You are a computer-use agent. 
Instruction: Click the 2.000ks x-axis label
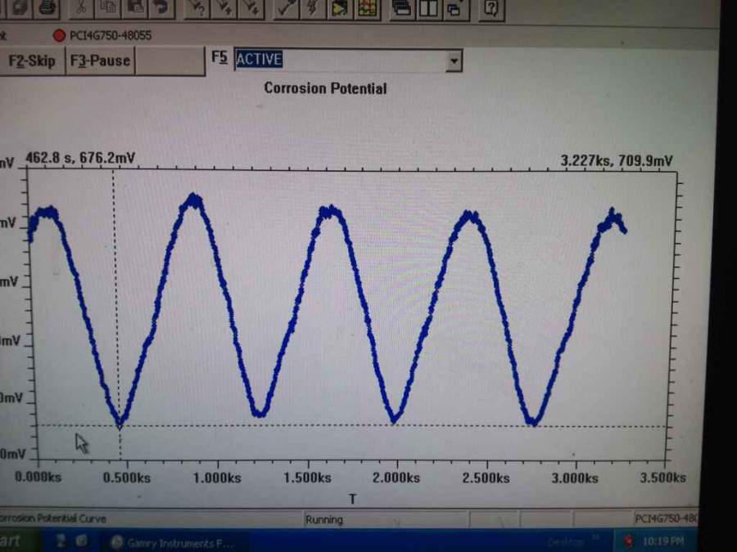point(396,478)
